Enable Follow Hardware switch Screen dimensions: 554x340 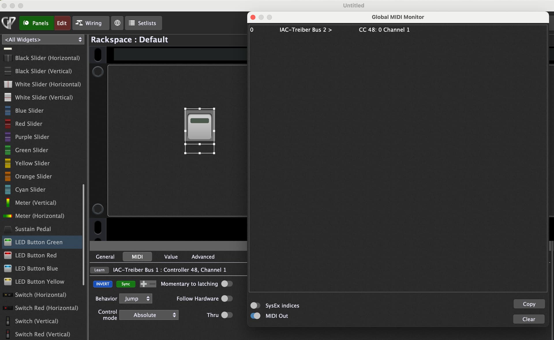click(x=227, y=298)
